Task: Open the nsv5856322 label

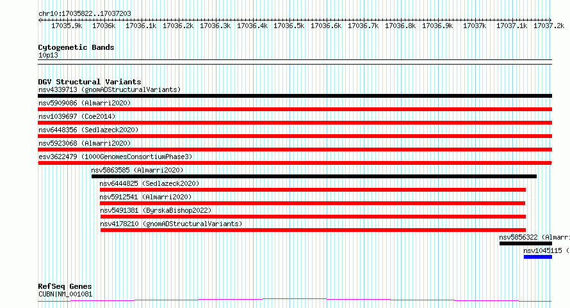Action: pyautogui.click(x=534, y=237)
